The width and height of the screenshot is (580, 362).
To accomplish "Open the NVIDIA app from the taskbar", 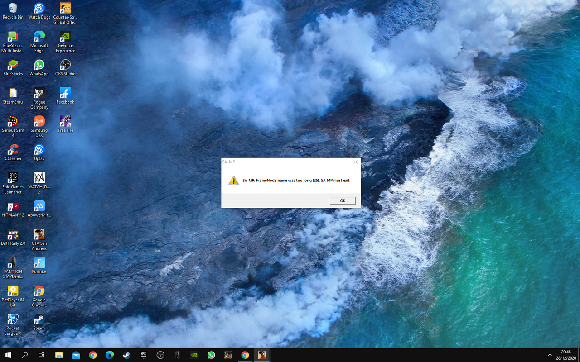I will pos(194,355).
